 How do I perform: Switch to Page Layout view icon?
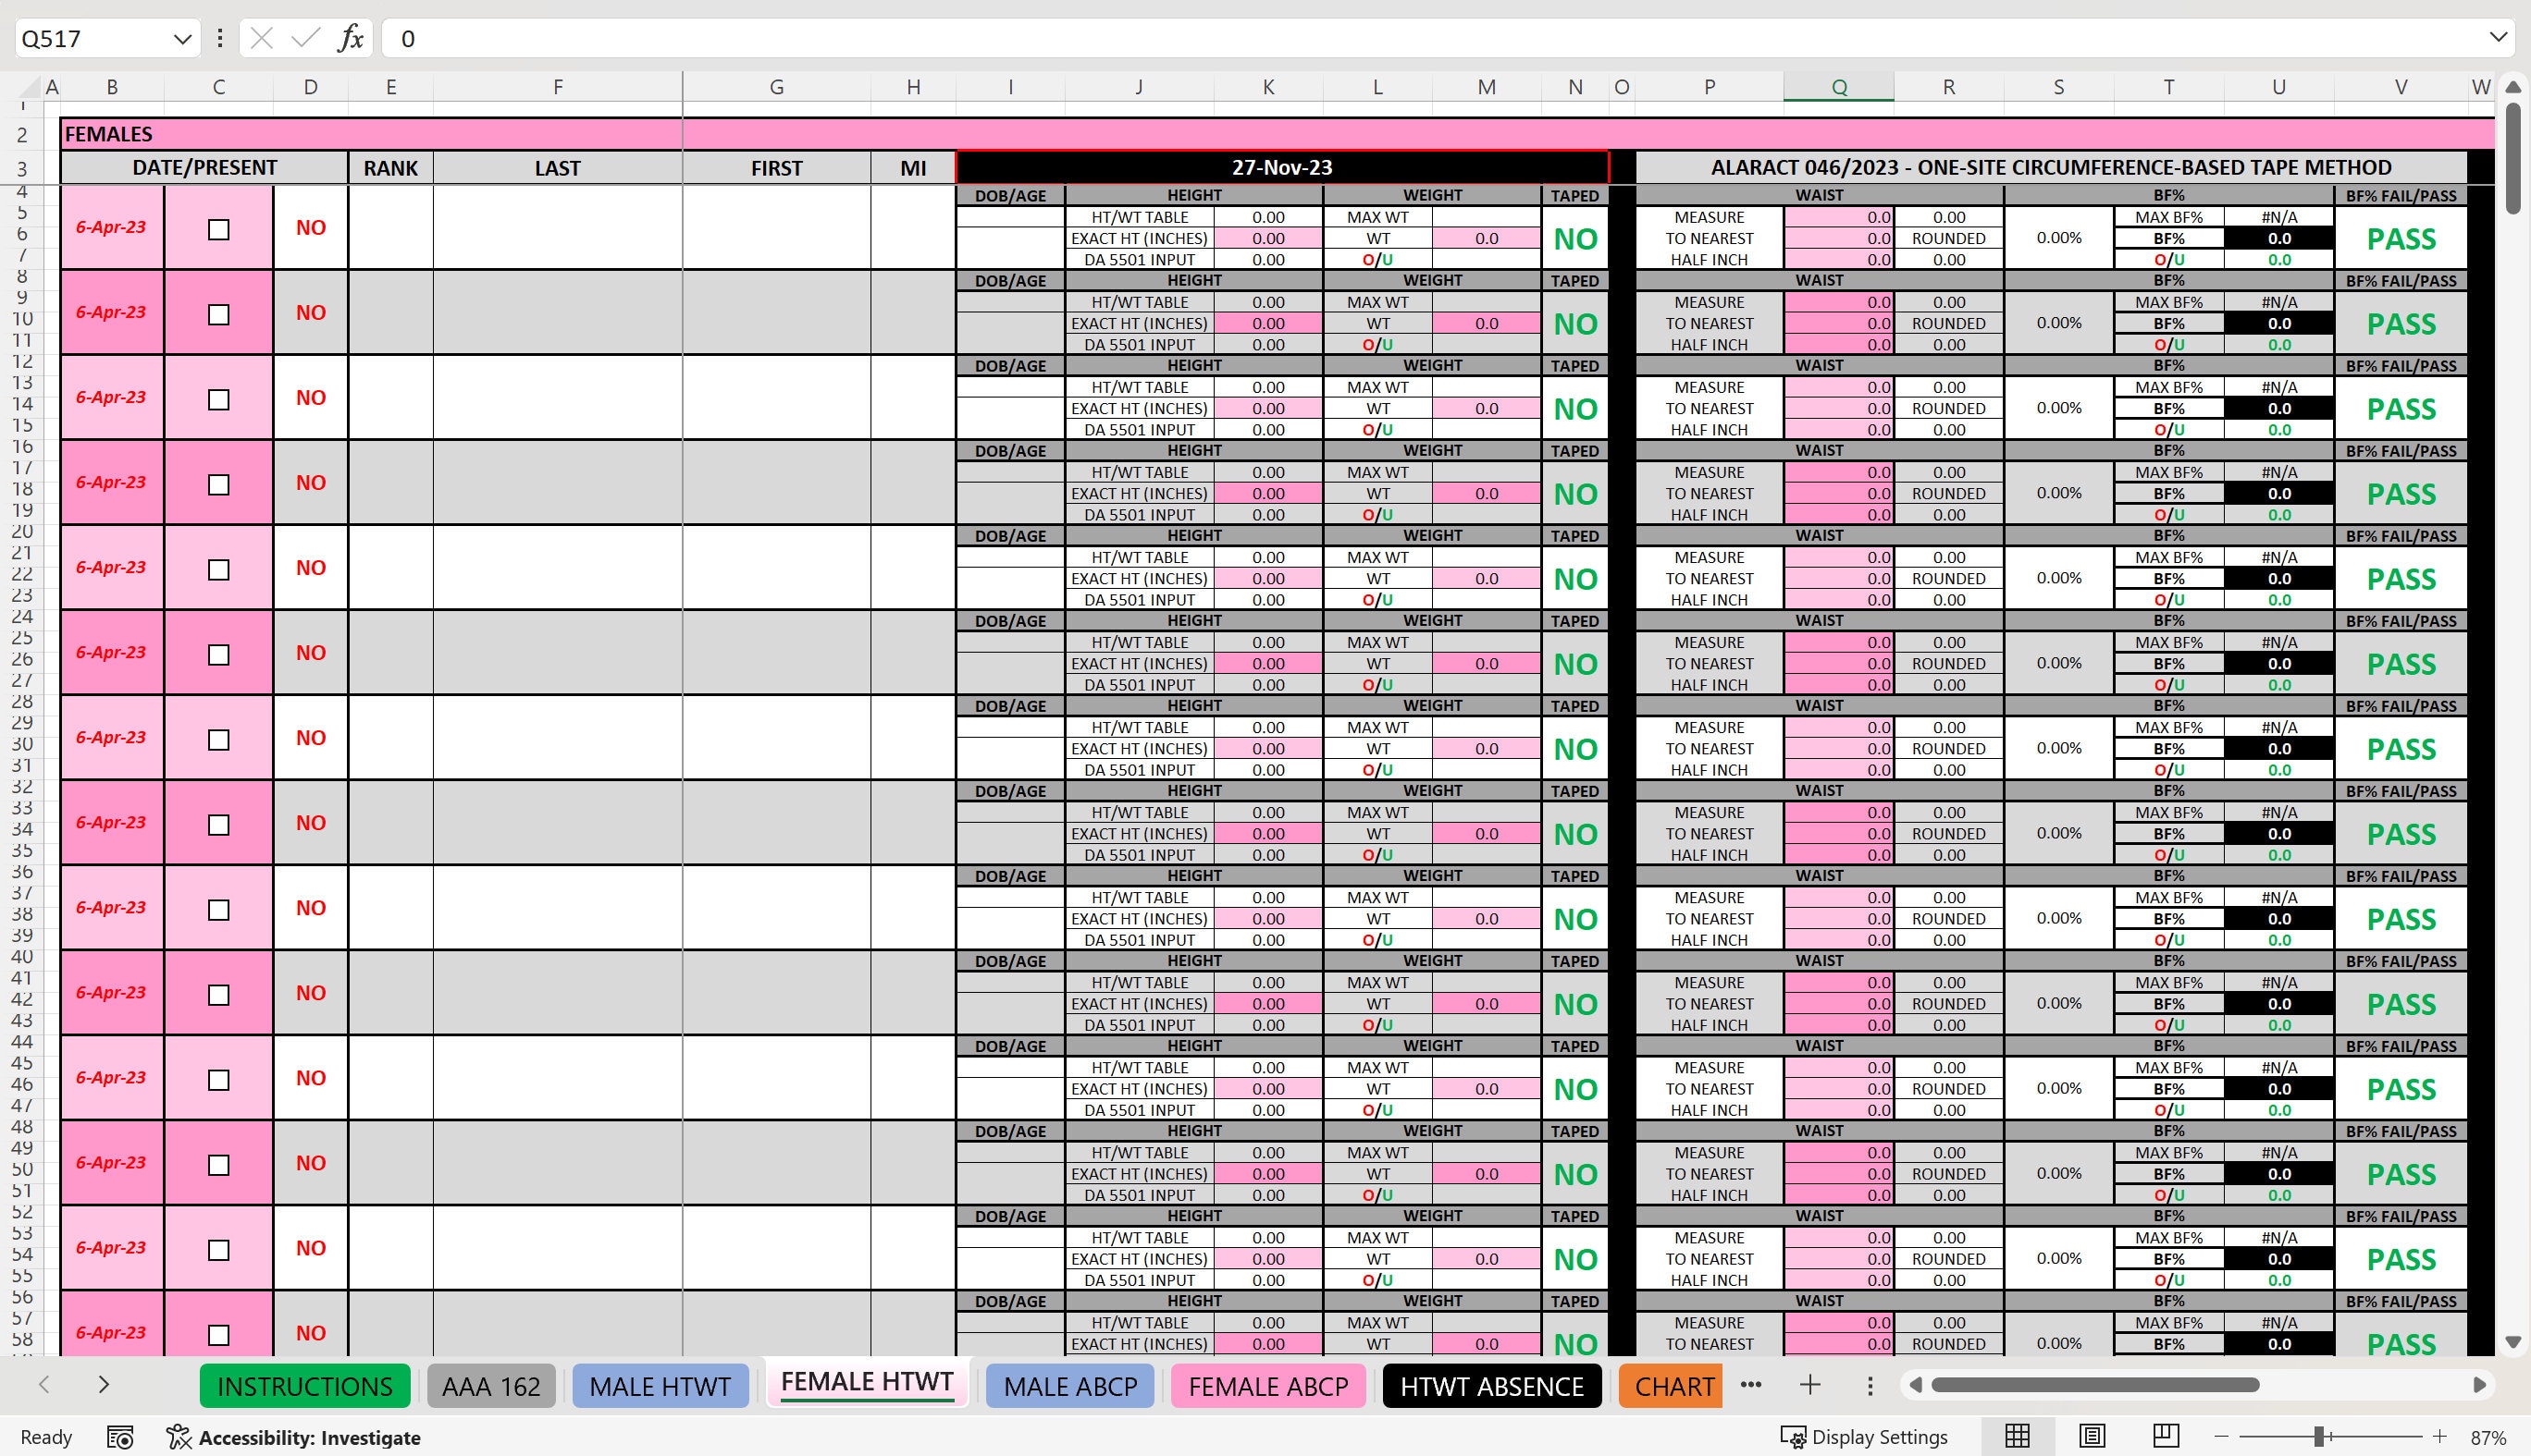2093,1437
